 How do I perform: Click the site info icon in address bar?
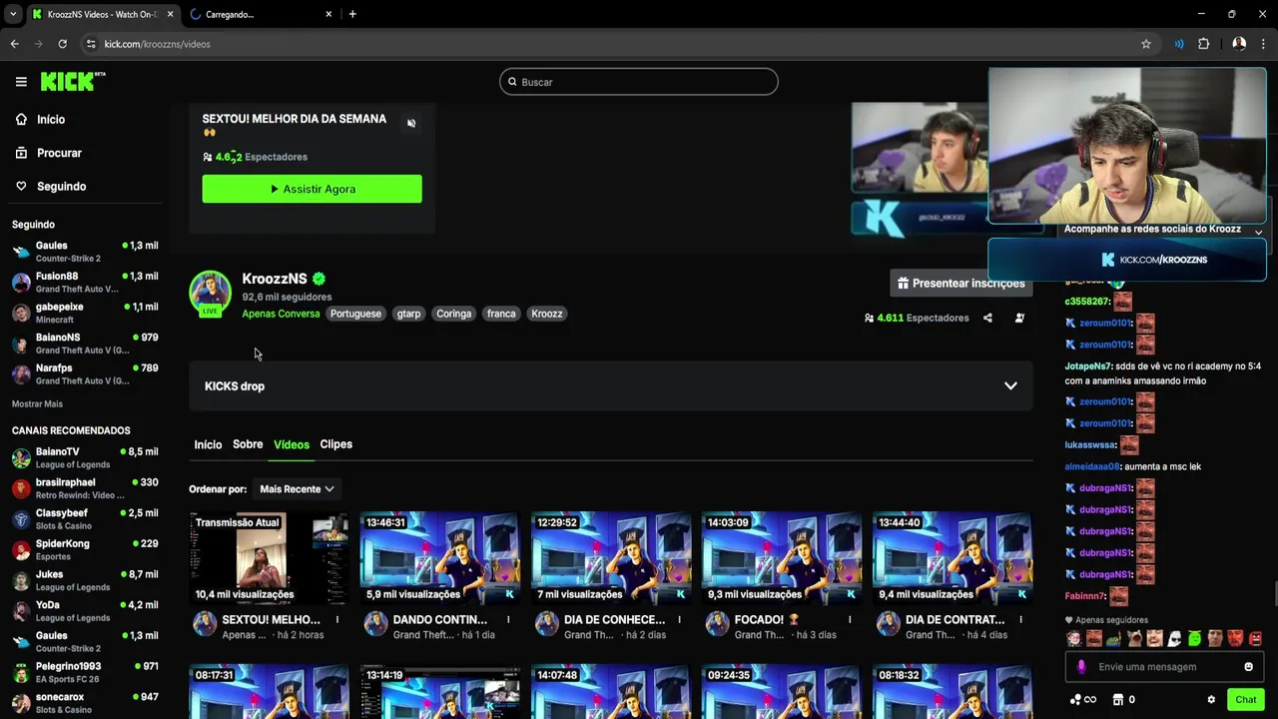(x=91, y=44)
